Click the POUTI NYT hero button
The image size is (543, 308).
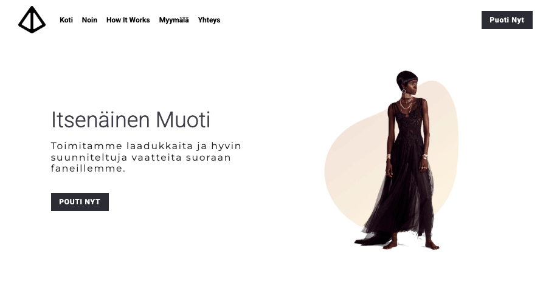tap(80, 202)
